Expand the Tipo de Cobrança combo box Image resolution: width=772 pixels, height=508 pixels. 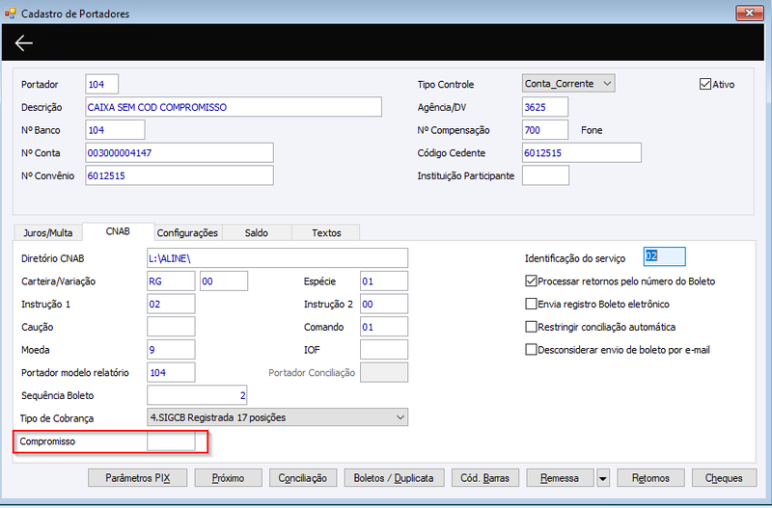tap(277, 417)
